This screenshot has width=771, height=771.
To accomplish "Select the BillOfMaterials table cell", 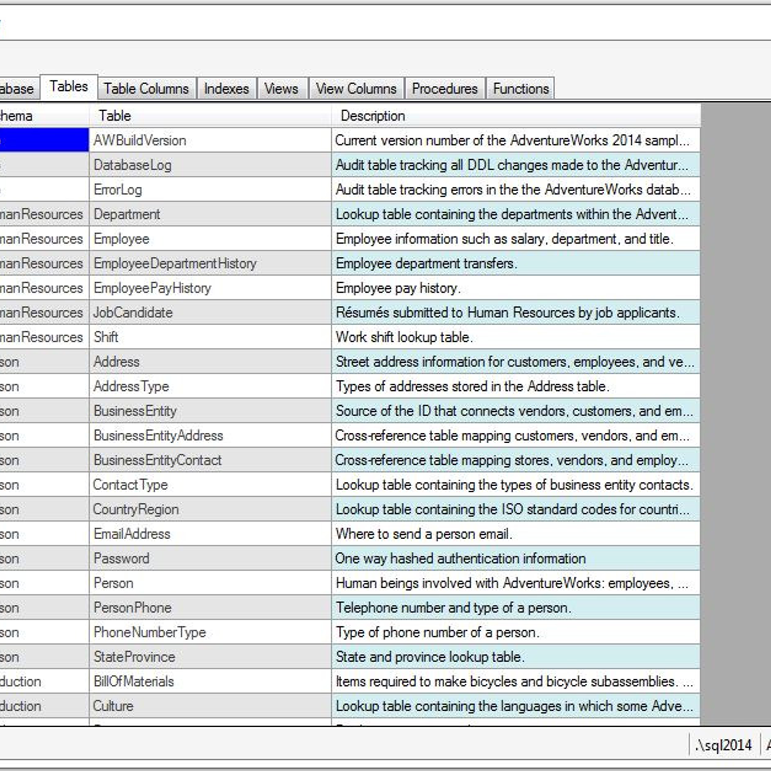I will click(210, 681).
